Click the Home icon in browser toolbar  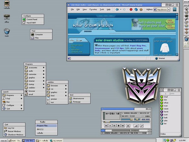141,9
